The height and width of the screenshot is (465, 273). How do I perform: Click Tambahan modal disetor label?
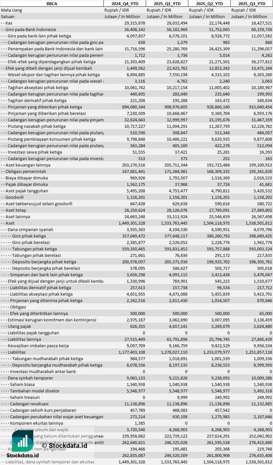click(x=35, y=391)
